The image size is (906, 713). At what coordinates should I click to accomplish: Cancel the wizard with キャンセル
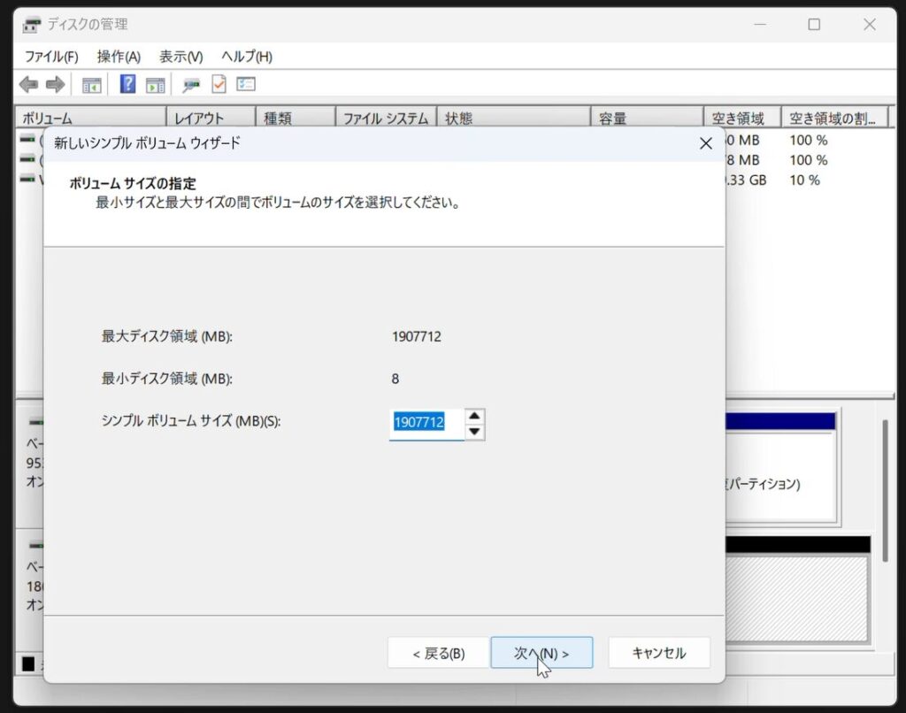(x=659, y=653)
